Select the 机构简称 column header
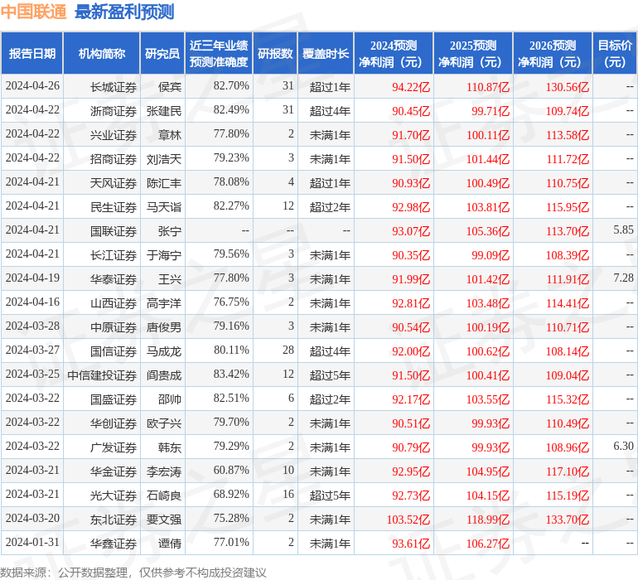638x580 pixels. [x=102, y=53]
